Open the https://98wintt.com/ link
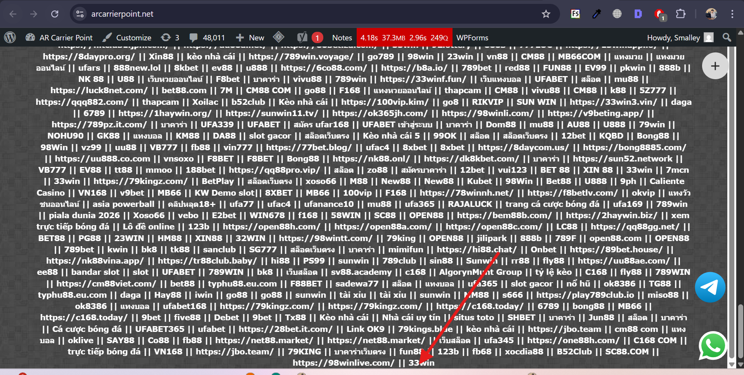This screenshot has height=375, width=744. (x=325, y=238)
